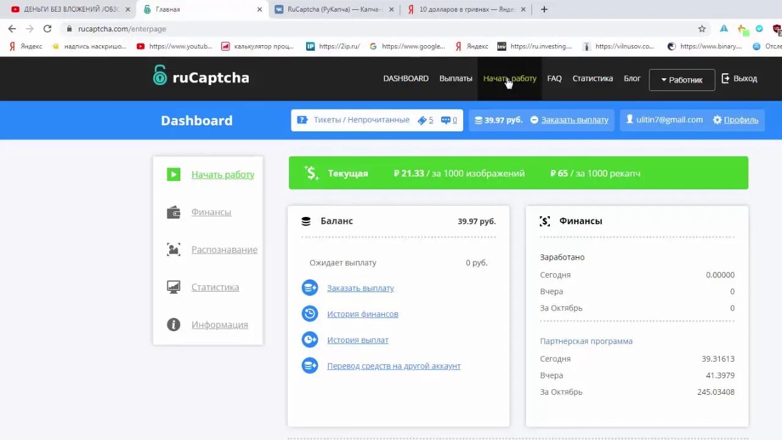
Task: Click the exit door icon beside Выход
Action: tap(726, 78)
